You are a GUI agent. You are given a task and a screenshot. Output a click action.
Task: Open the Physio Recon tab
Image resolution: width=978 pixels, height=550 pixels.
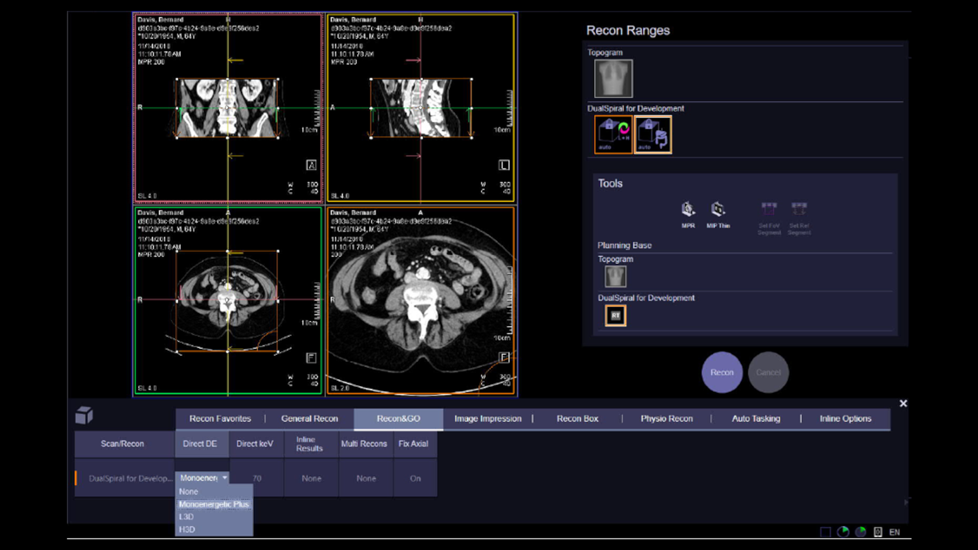tap(666, 418)
